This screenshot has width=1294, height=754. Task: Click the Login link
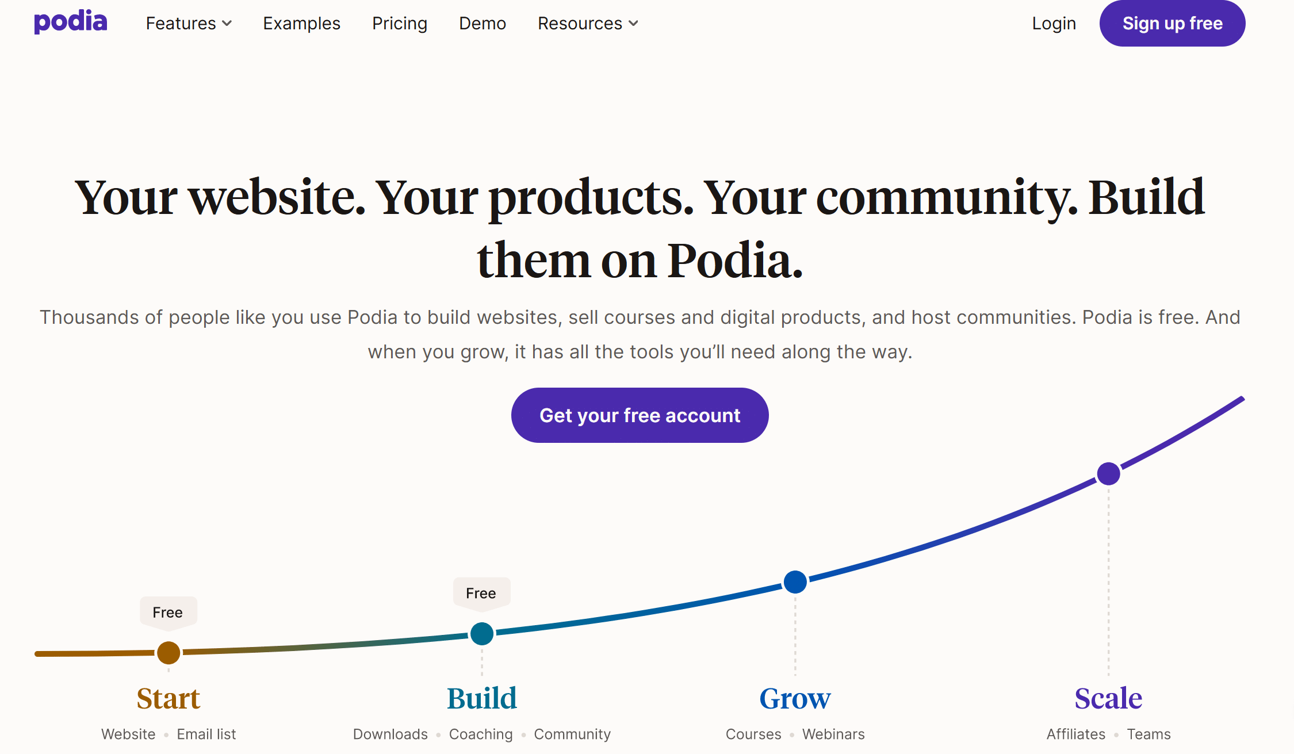(x=1054, y=24)
